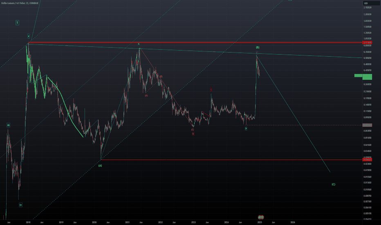Select the boxed wave label iv

click(x=21, y=205)
